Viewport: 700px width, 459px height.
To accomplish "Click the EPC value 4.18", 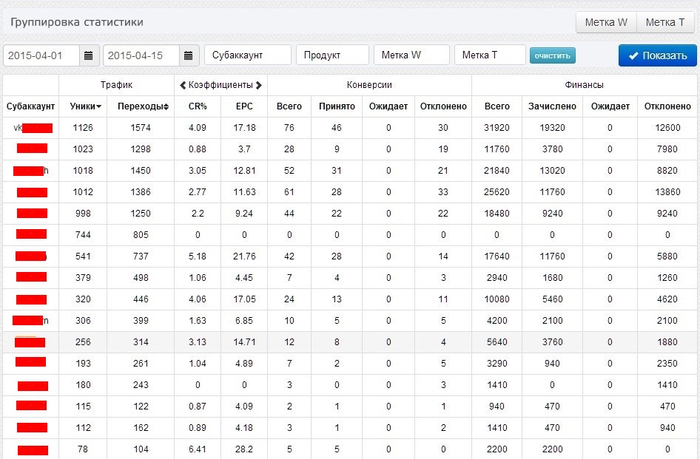I will pyautogui.click(x=244, y=428).
